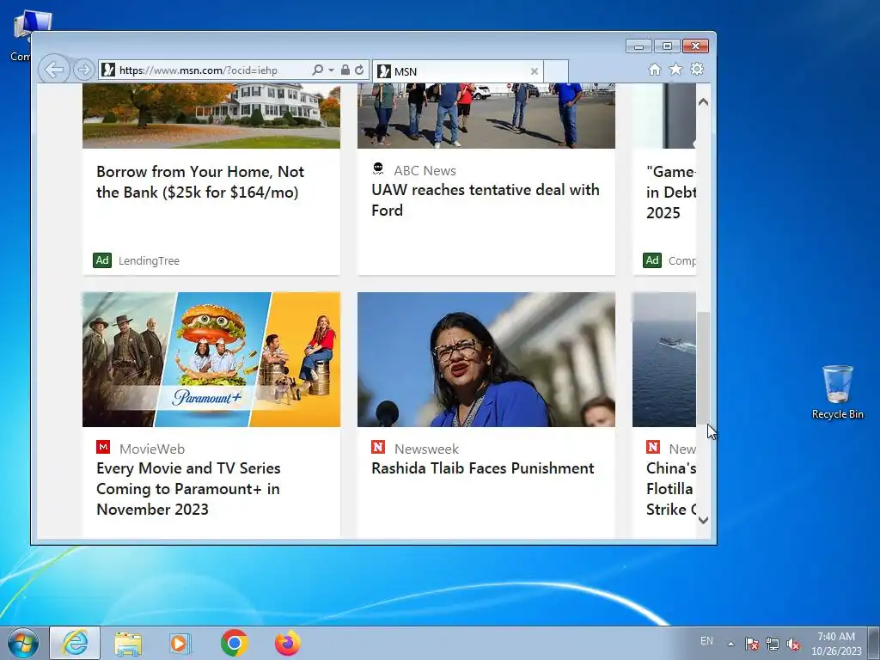The height and width of the screenshot is (660, 880).
Task: Open the ship at sea thumbnail
Action: [664, 359]
